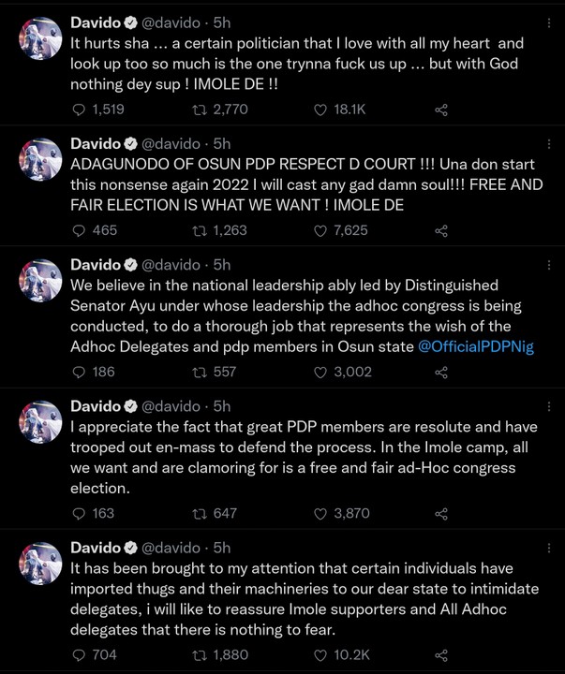Retweet the tweet with 1,263 retweets

[199, 230]
